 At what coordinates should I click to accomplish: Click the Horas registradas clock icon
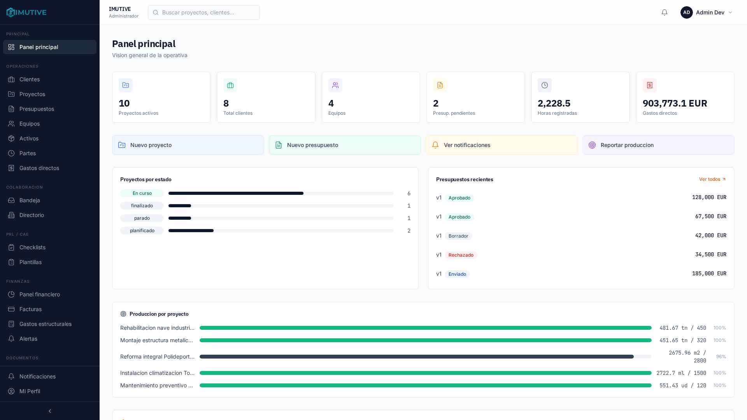click(545, 85)
